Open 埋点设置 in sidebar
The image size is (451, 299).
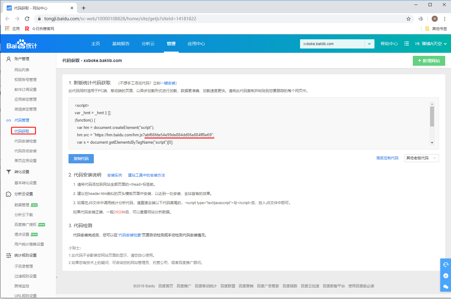22,235
